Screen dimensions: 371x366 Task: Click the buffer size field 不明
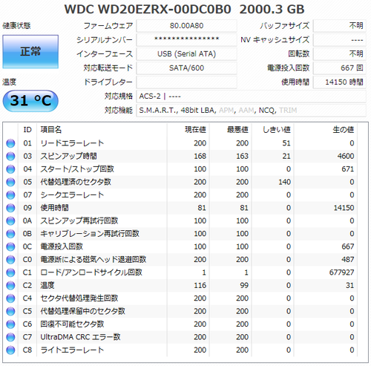[340, 26]
